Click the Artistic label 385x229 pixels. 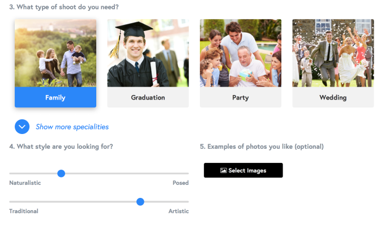pyautogui.click(x=178, y=211)
